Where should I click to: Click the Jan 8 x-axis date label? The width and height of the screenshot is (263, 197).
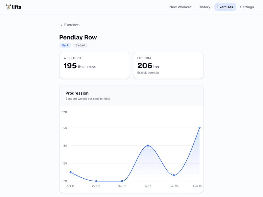[x=148, y=186]
